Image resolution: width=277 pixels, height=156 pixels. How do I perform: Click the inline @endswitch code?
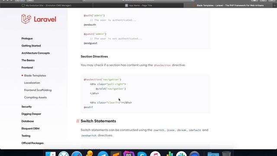tap(89, 136)
